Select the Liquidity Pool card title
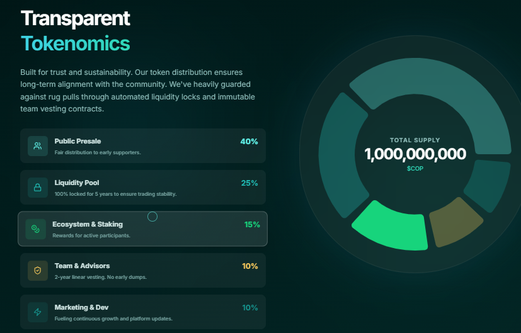Image resolution: width=521 pixels, height=333 pixels. point(77,183)
